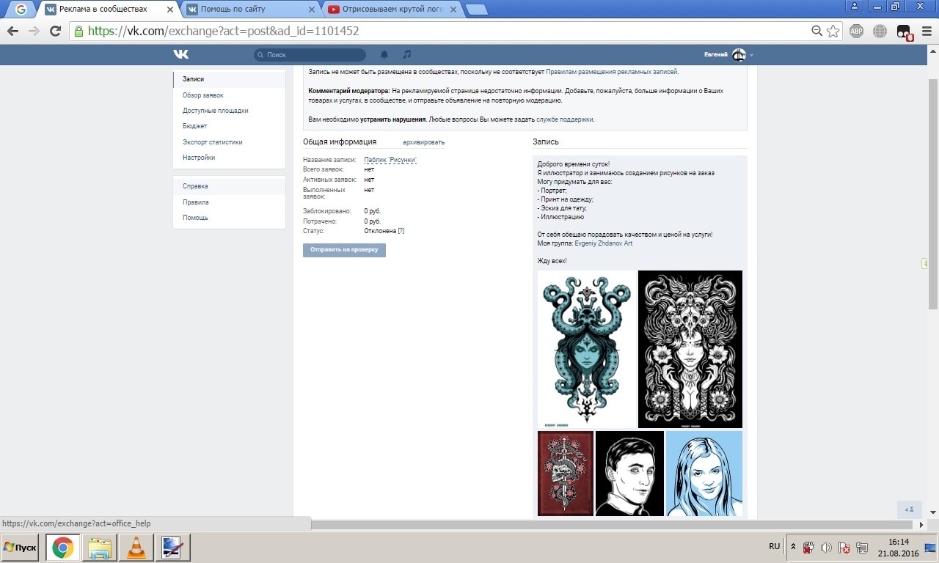Click the user avatar in the VK header

(739, 54)
